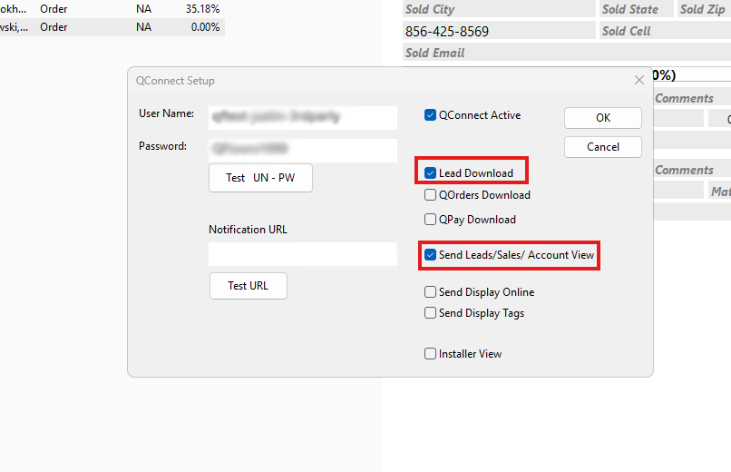
Task: Focus the User Name field
Action: click(x=303, y=117)
